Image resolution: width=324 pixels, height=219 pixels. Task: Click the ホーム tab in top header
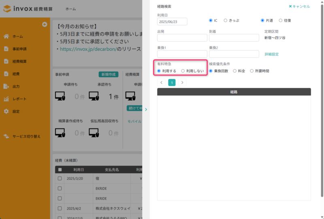pos(70,9)
